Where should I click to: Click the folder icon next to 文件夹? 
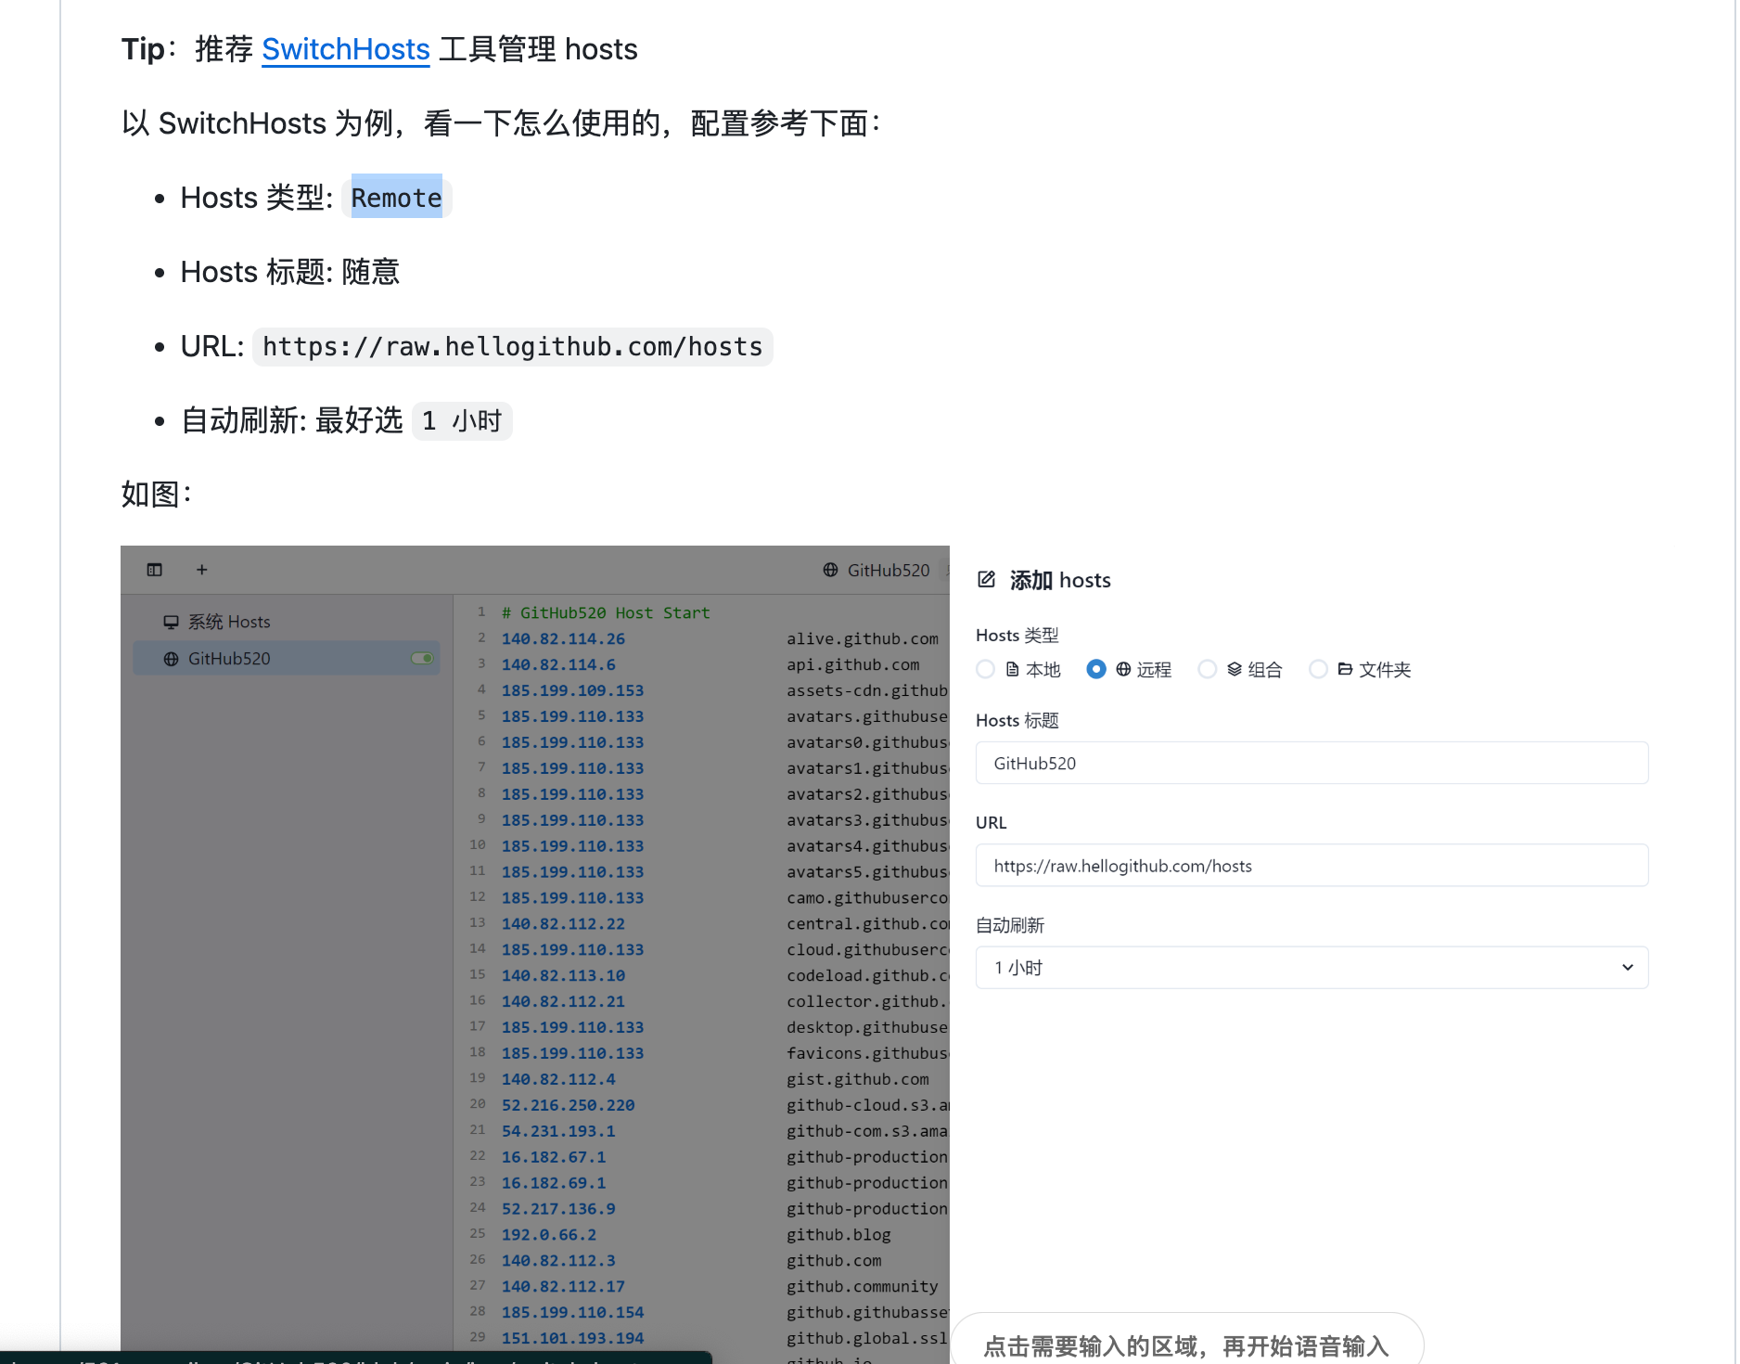1345,669
